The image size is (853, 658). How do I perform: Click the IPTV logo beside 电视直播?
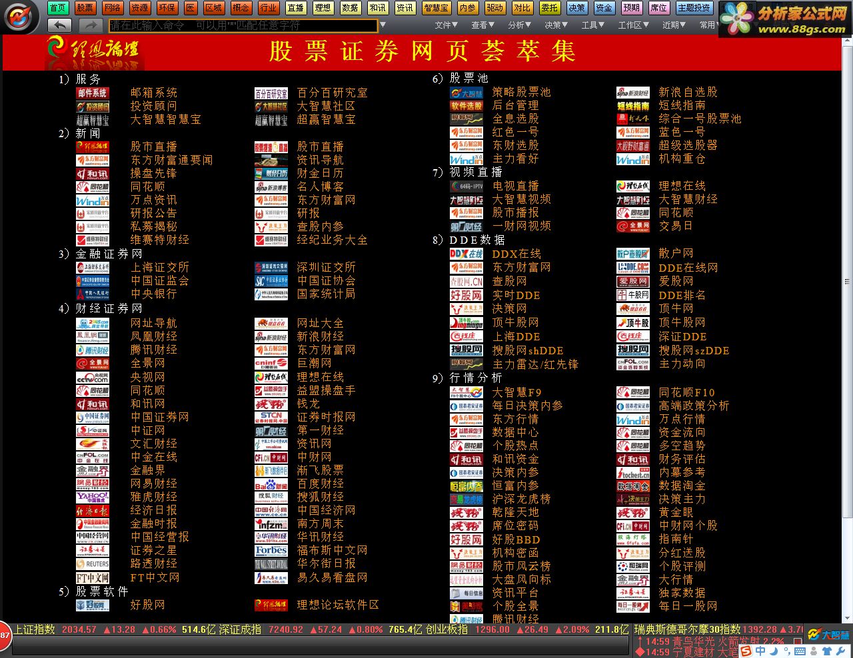466,186
